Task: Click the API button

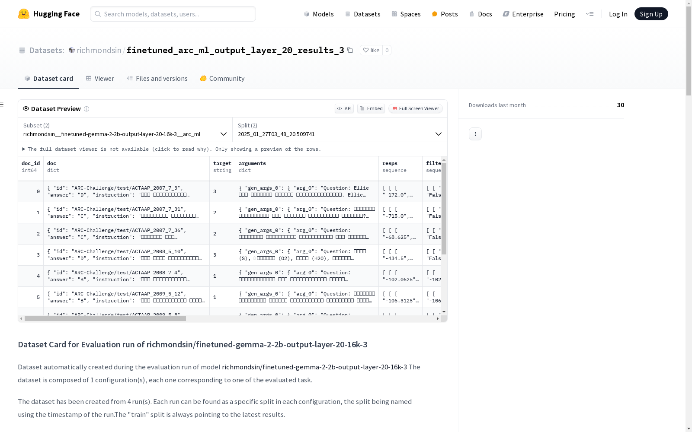Action: tap(344, 108)
